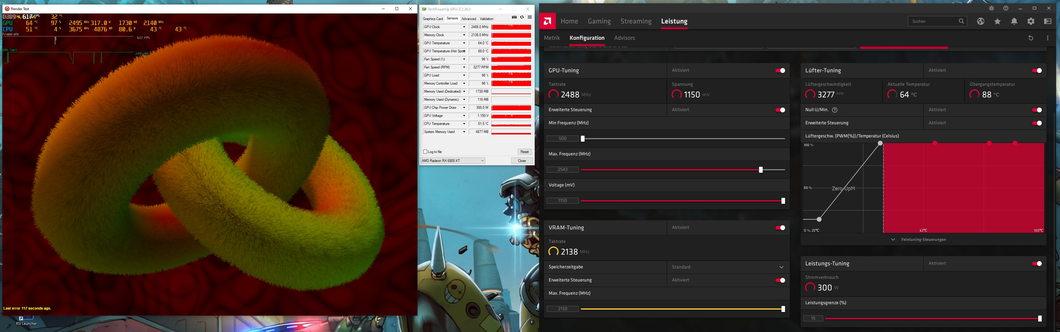Open the AMD Radeon RX 6800 XT combo box
The width and height of the screenshot is (1060, 332).
pyautogui.click(x=453, y=161)
